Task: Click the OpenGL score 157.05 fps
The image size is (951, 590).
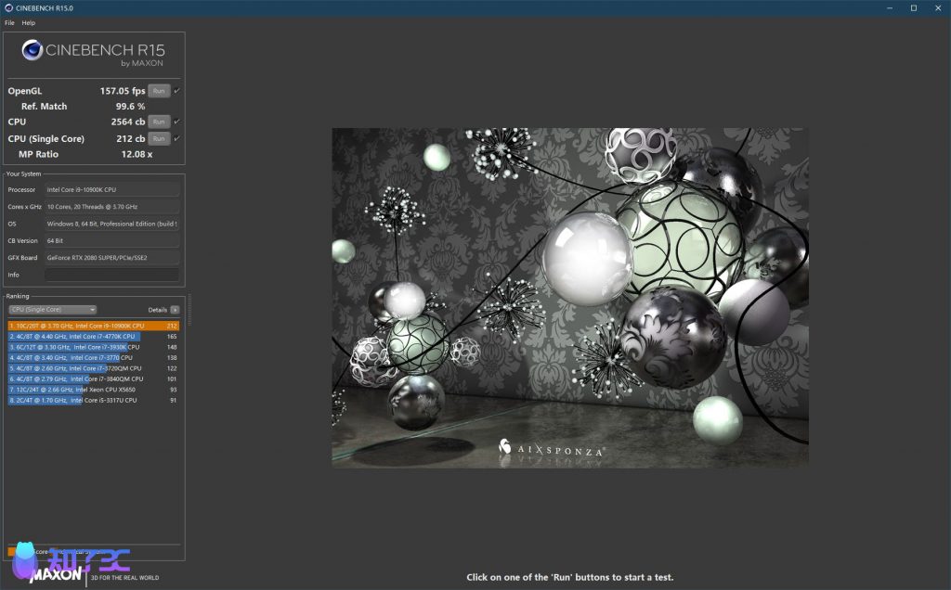Action: point(123,91)
